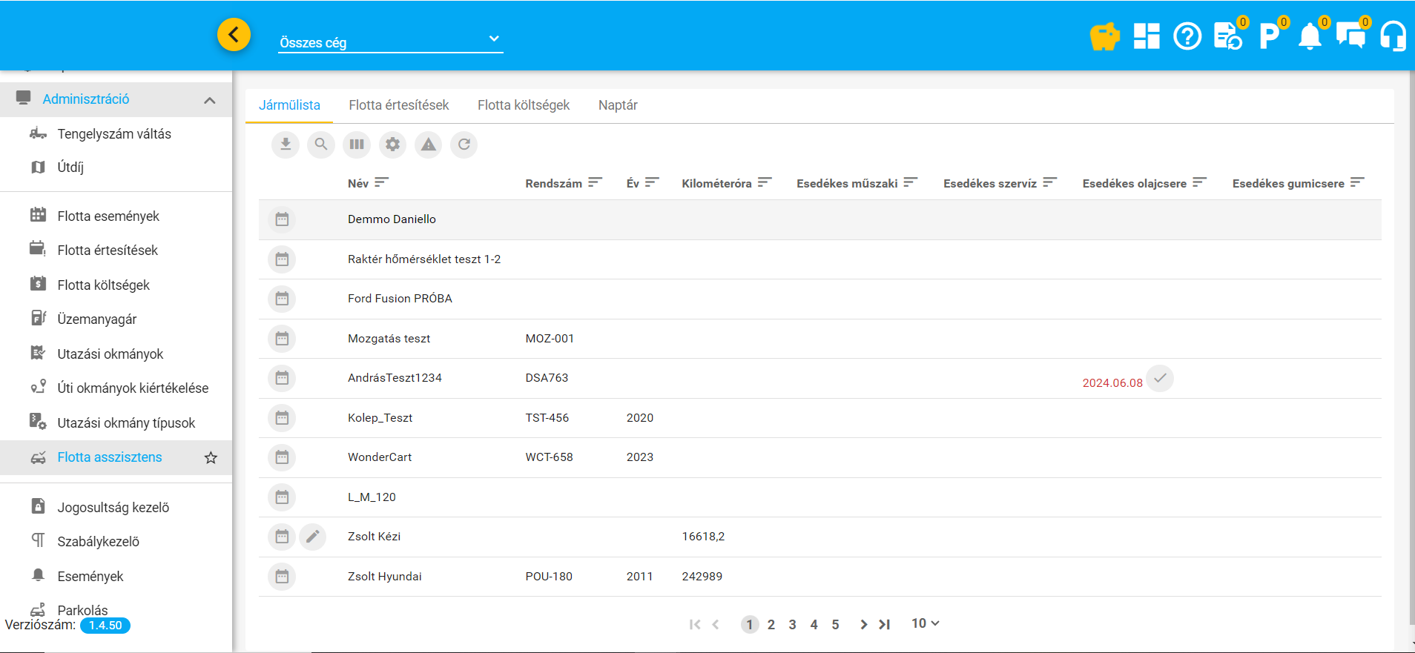Collapse the Adminisztráció menu section
The height and width of the screenshot is (653, 1415).
click(x=210, y=100)
